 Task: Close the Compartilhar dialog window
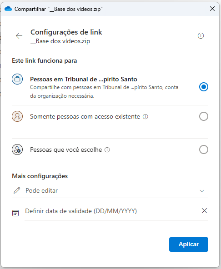[212, 9]
